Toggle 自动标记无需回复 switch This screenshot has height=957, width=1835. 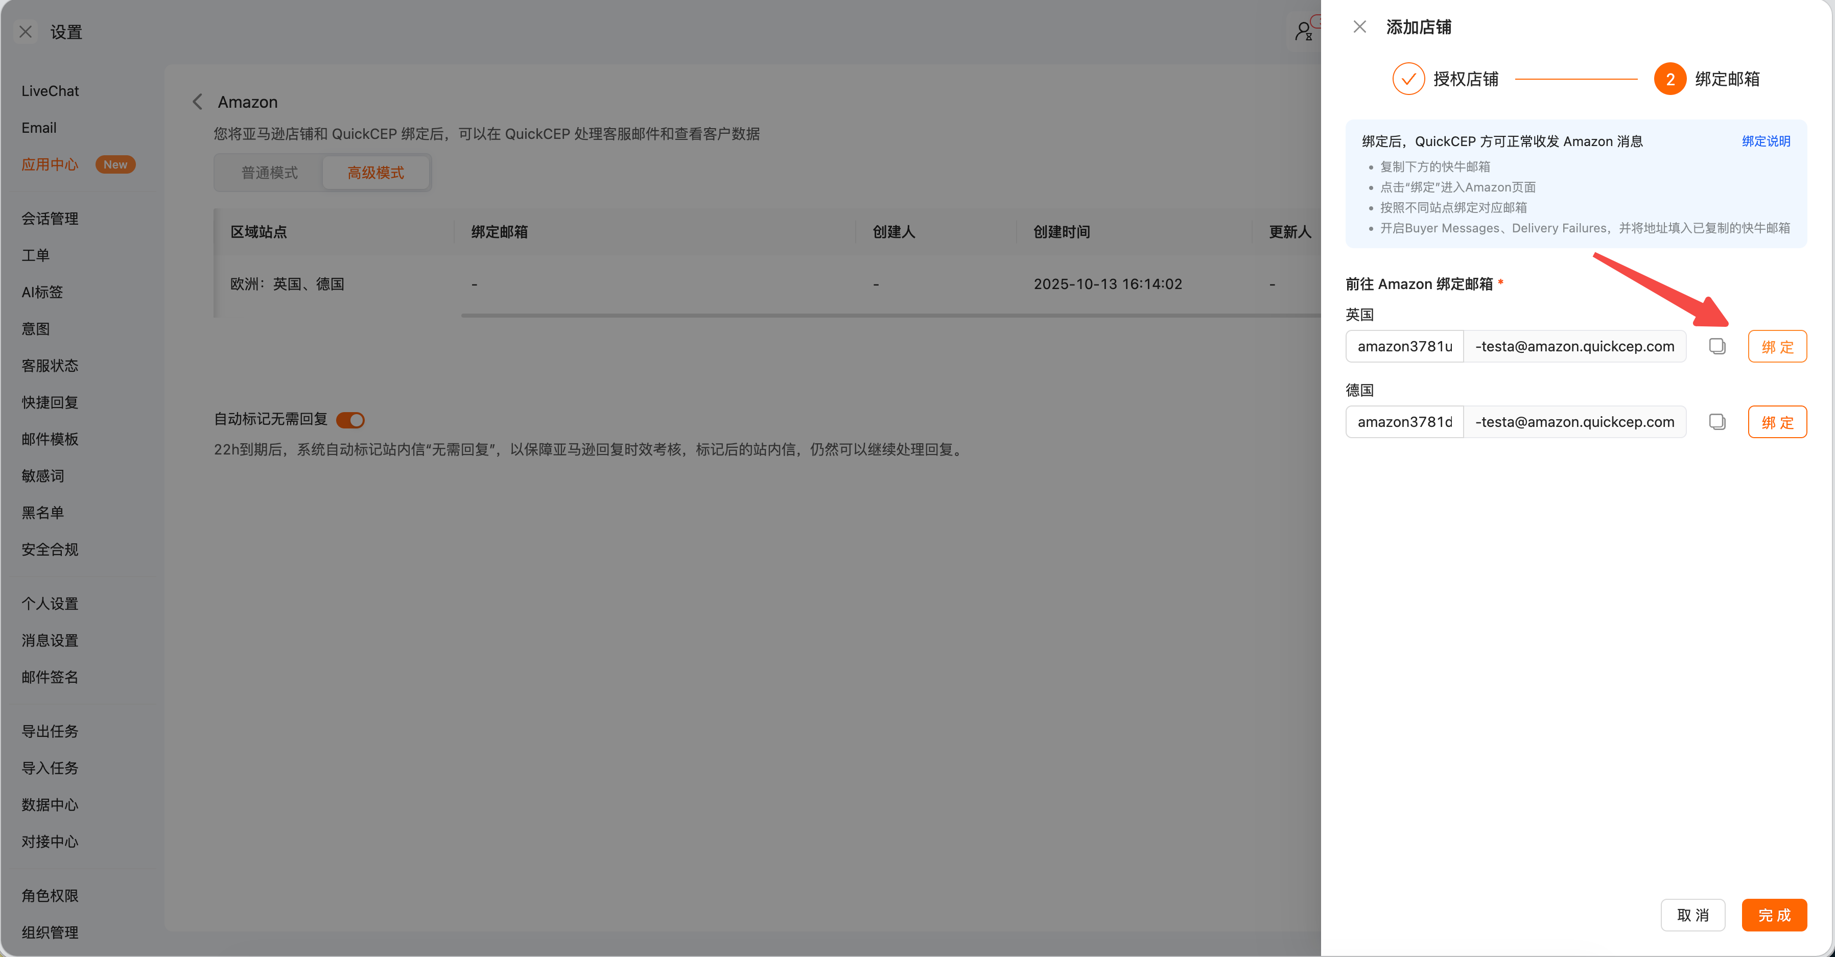350,420
